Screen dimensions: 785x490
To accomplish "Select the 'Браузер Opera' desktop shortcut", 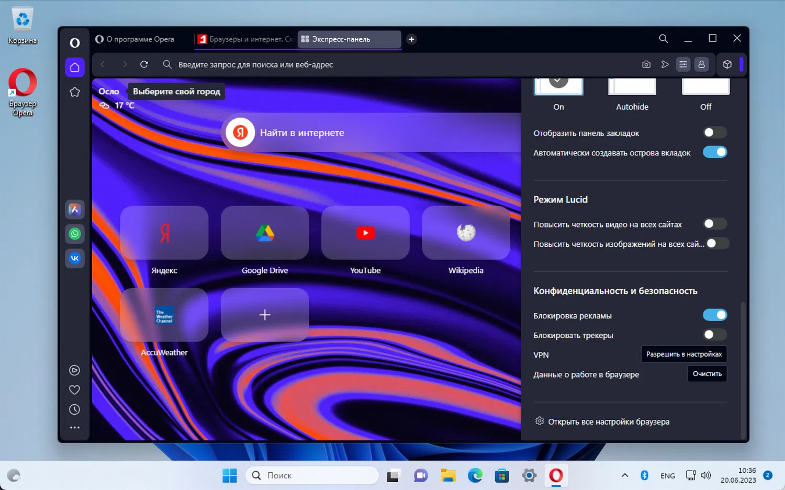I will coord(23,93).
